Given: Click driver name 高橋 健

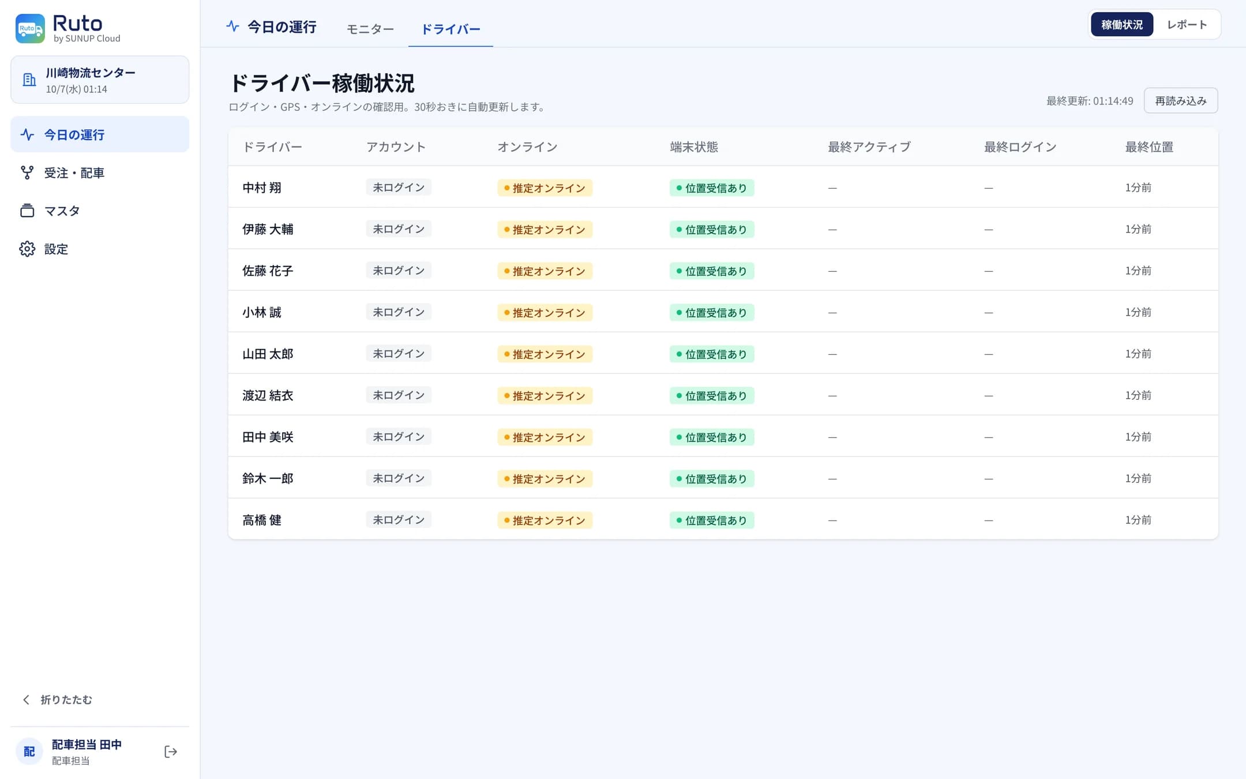Looking at the screenshot, I should click(x=262, y=520).
